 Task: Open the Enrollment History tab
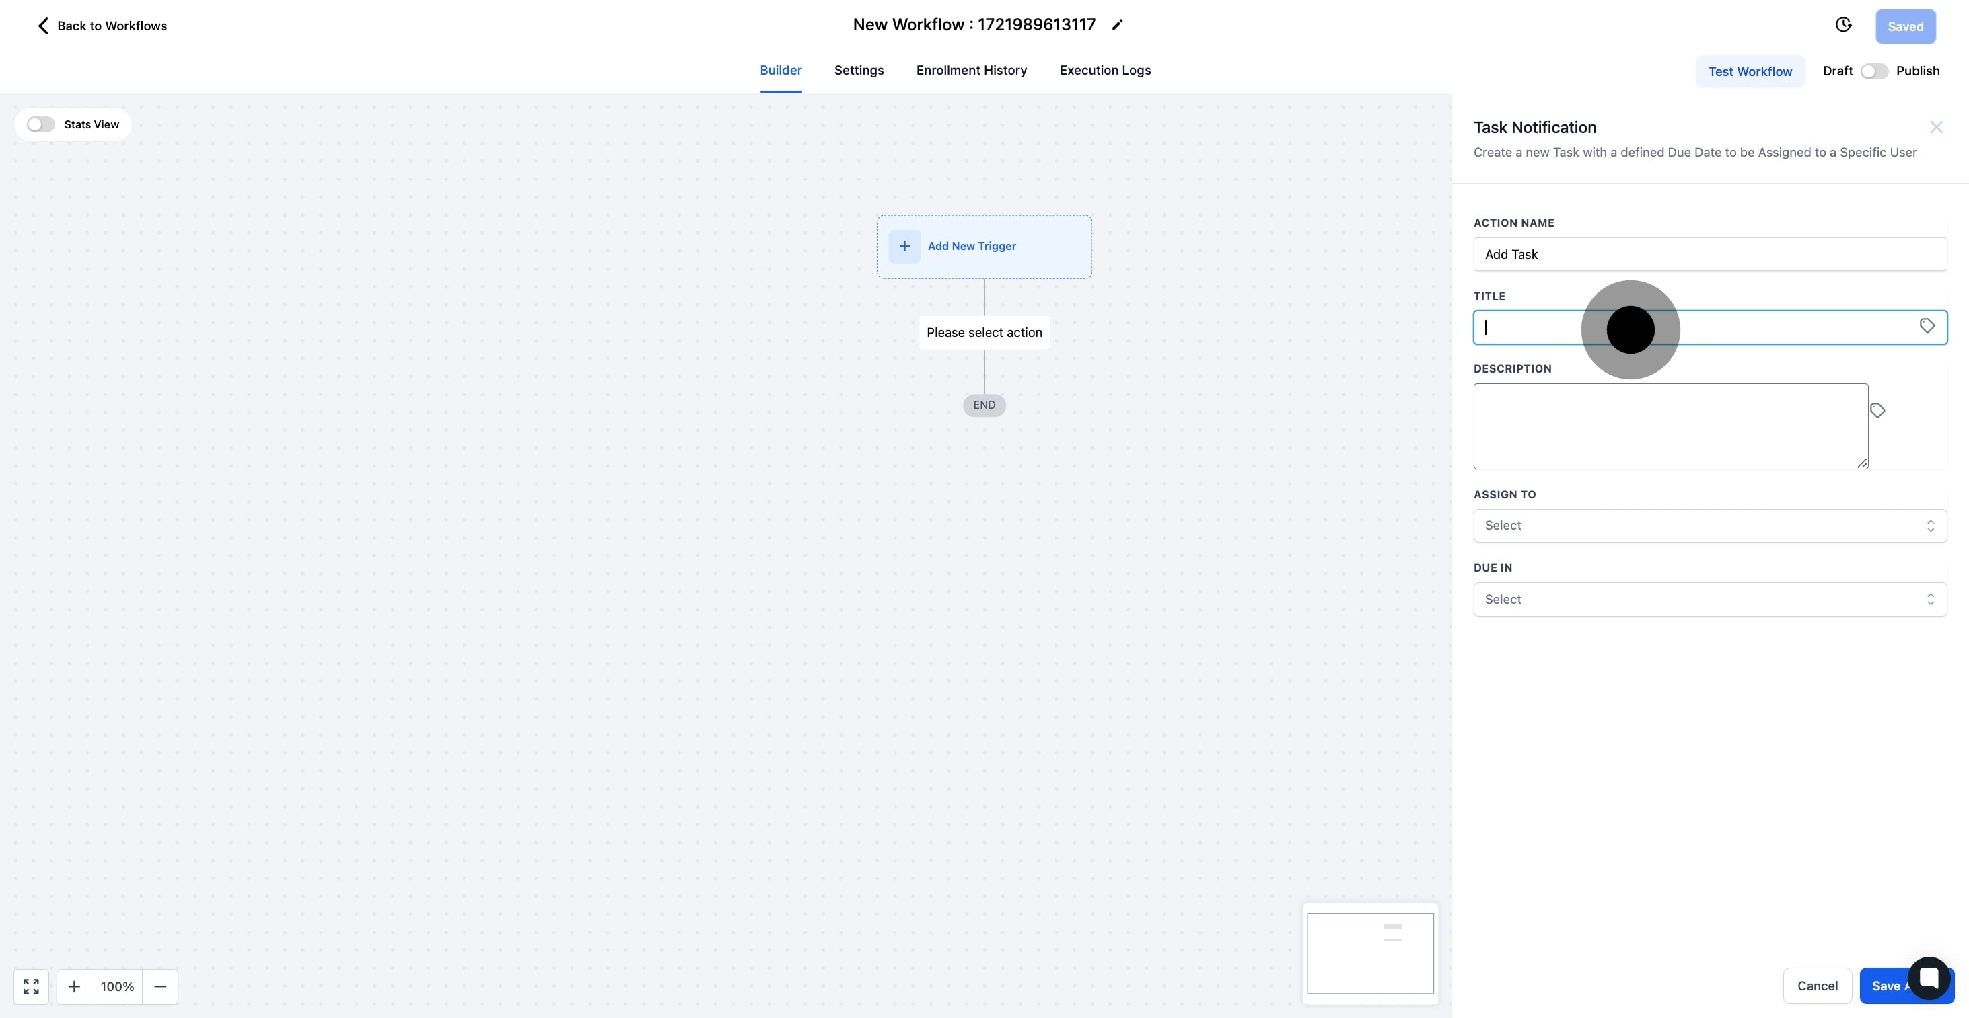[971, 70]
